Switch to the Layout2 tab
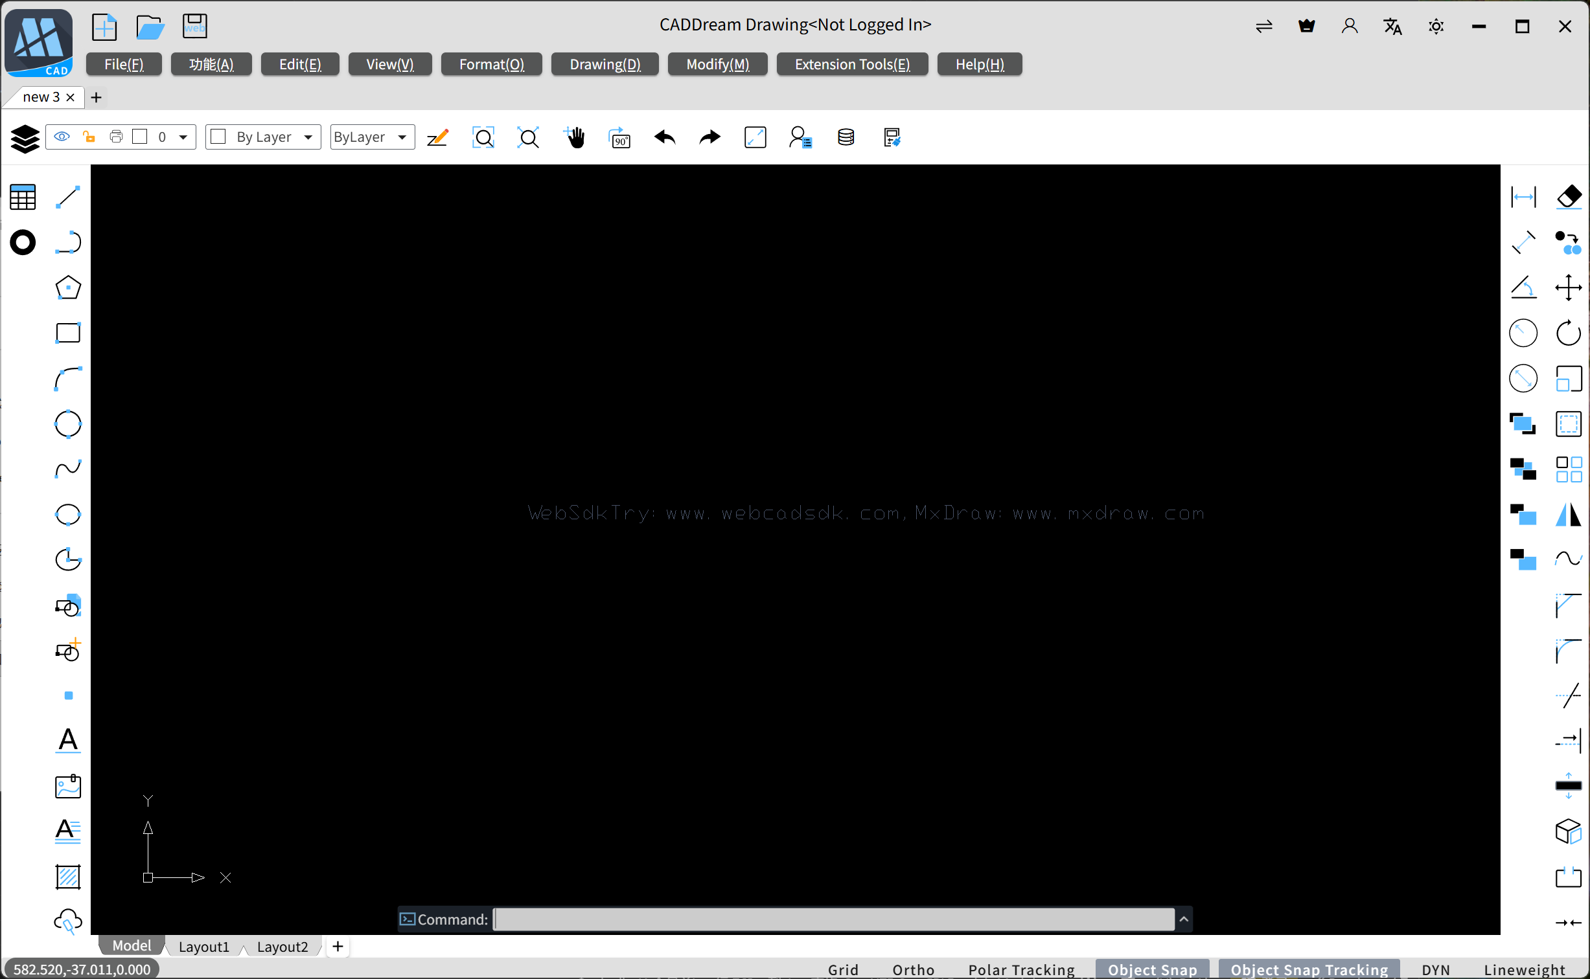Viewport: 1590px width, 979px height. pos(282,947)
